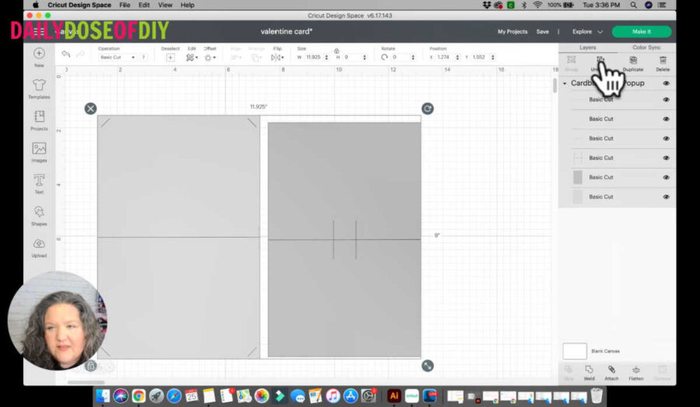The width and height of the screenshot is (700, 407).
Task: Click the Attach tool
Action: coord(611,373)
